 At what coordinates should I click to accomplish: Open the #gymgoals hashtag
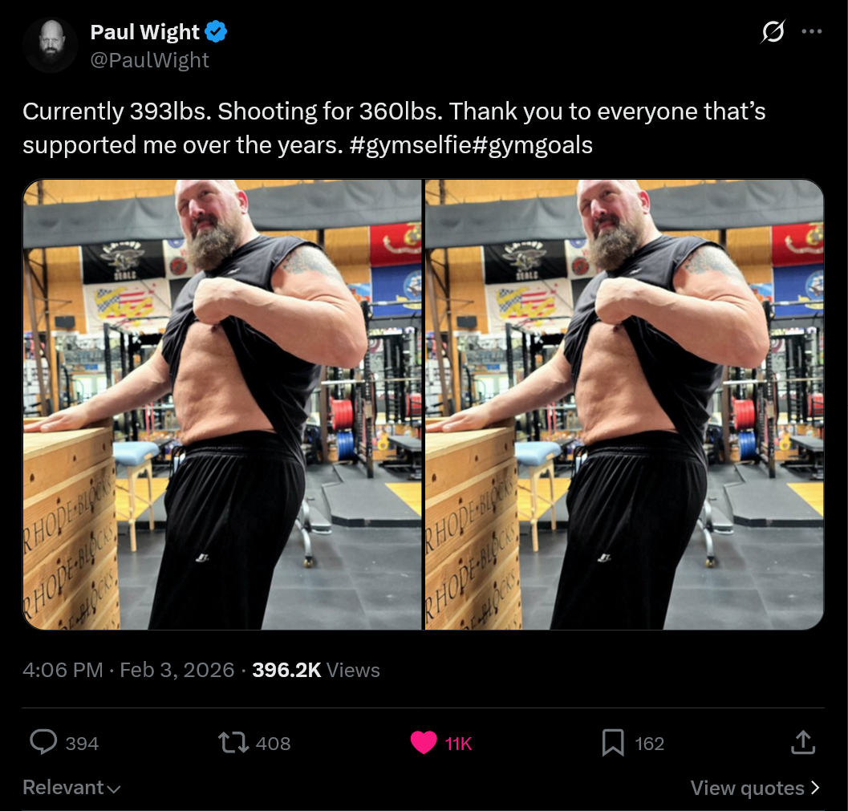click(533, 145)
